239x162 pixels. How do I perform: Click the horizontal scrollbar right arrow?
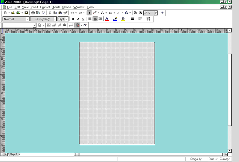pyautogui.click(x=226, y=154)
